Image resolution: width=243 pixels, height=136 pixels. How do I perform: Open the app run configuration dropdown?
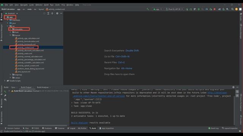pyautogui.click(x=158, y=9)
